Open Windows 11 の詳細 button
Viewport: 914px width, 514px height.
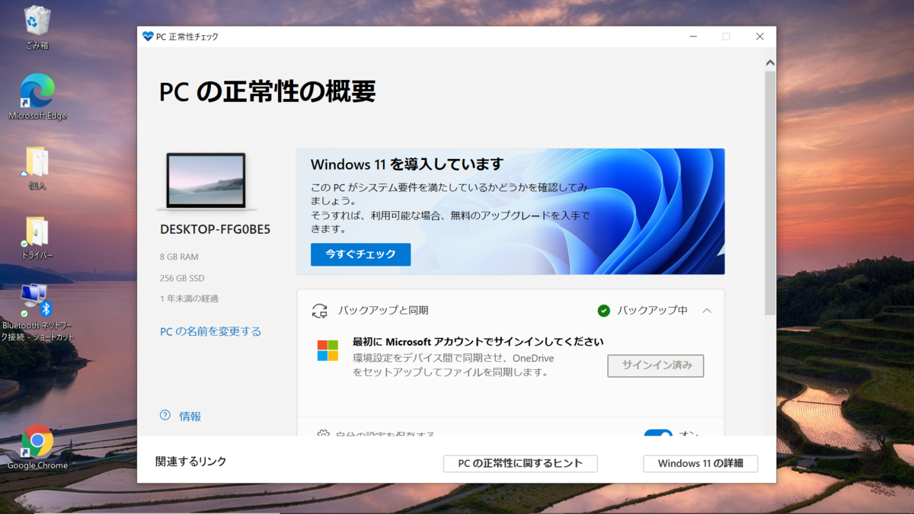coord(701,464)
